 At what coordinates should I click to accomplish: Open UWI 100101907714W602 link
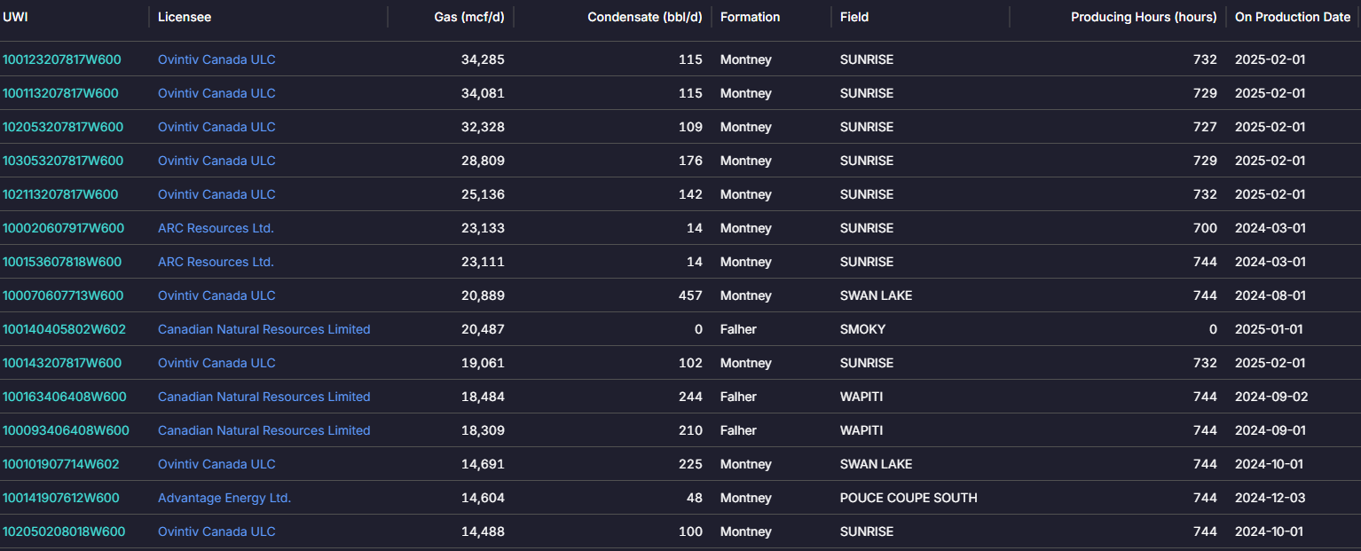pos(60,464)
